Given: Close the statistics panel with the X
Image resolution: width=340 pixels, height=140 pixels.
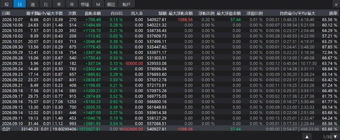Looking at the screenshot, I should (x=336, y=4).
